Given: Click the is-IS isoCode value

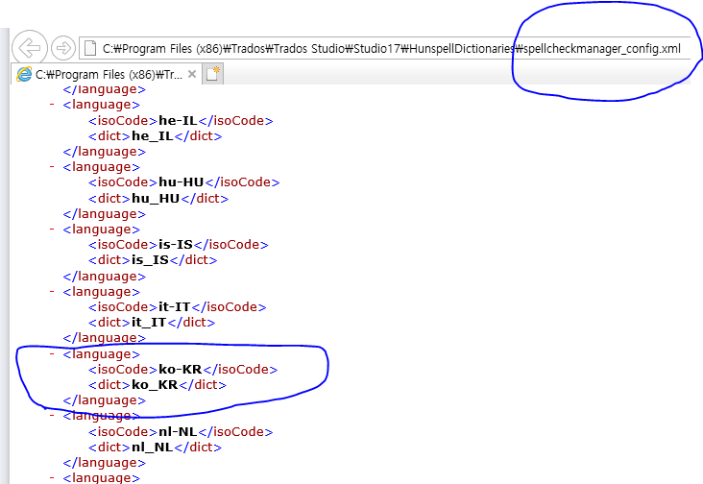Looking at the screenshot, I should tap(176, 245).
